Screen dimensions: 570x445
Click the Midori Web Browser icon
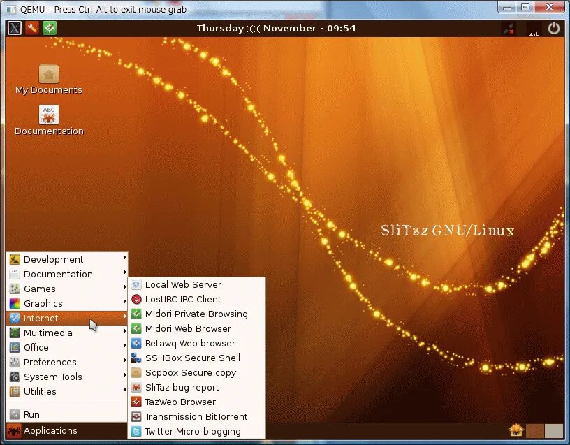coord(136,328)
